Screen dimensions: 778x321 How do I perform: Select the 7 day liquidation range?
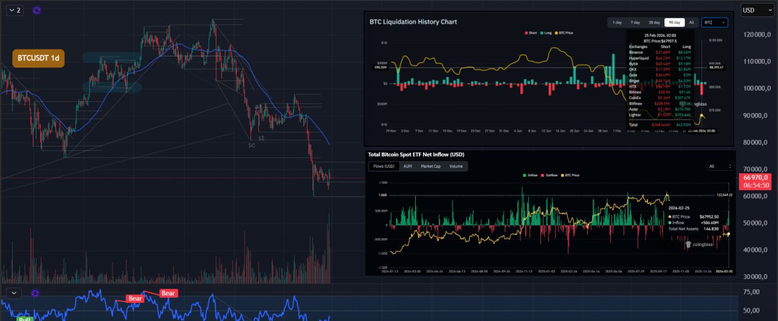[635, 22]
